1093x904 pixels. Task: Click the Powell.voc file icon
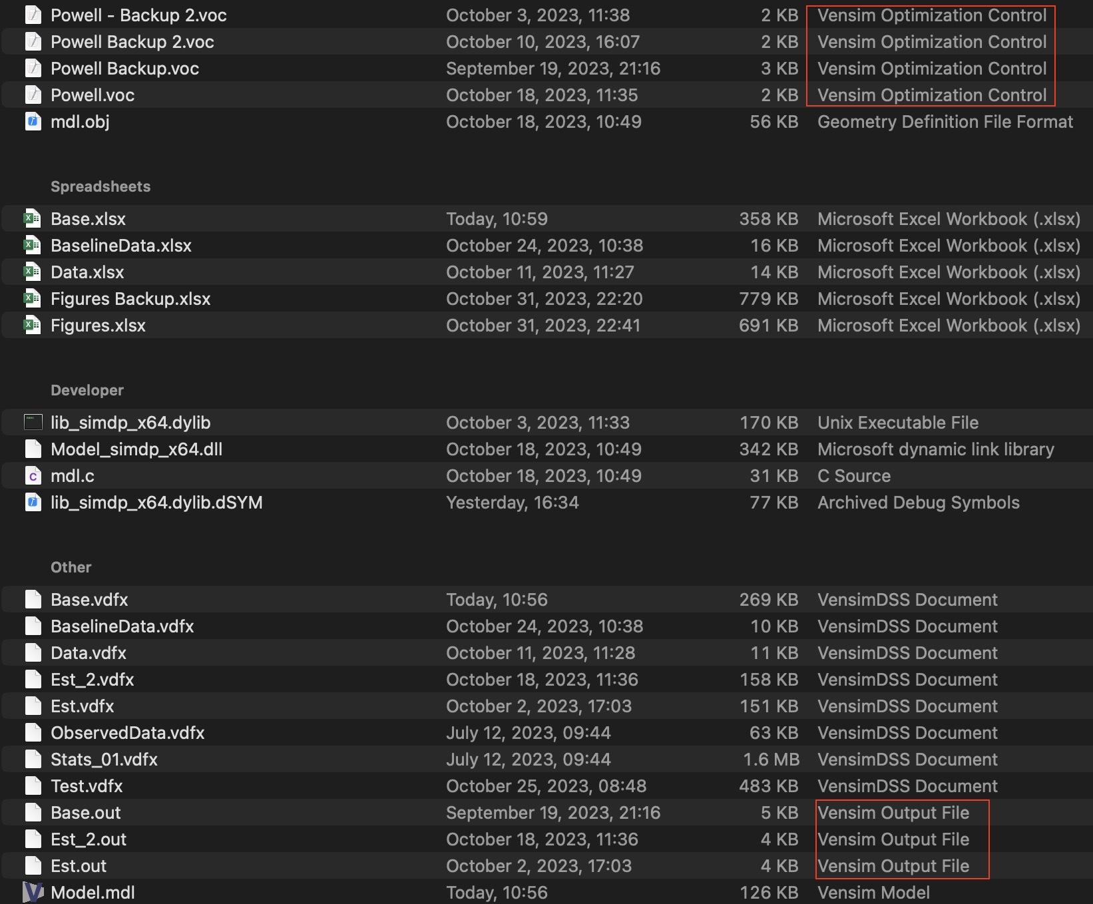tap(33, 95)
